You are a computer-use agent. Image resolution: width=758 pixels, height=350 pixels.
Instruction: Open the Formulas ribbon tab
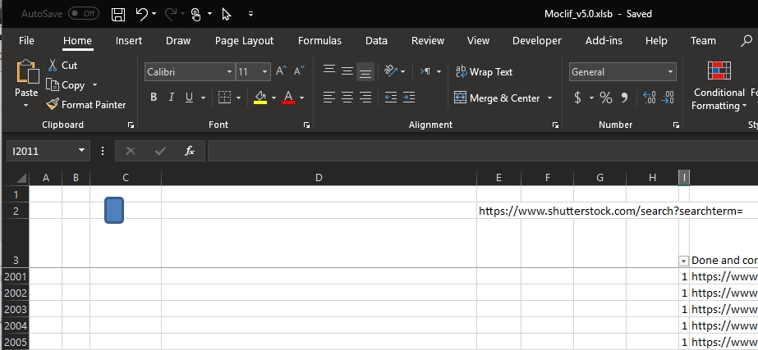point(319,41)
